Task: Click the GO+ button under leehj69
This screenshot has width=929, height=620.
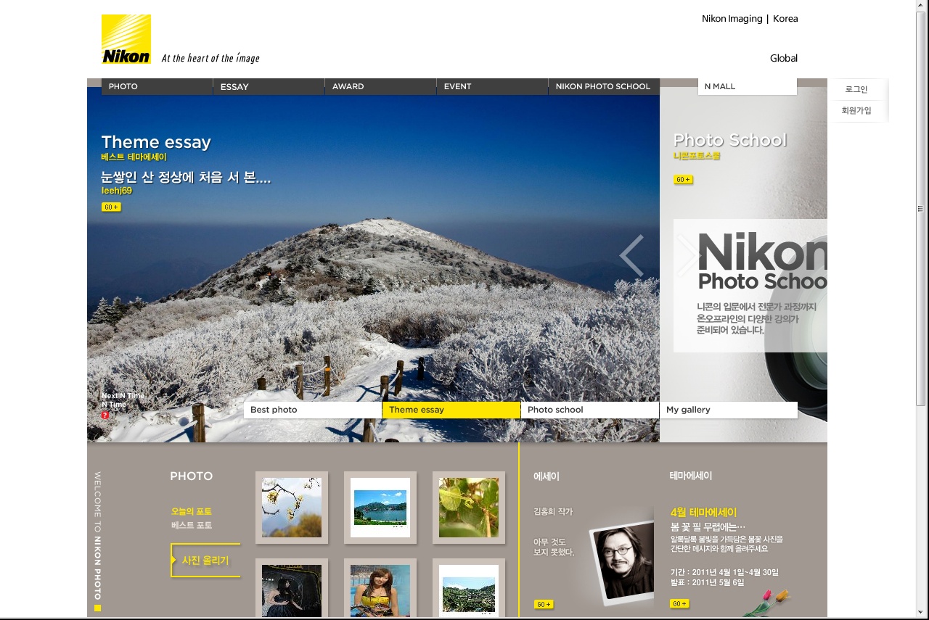Action: click(x=111, y=207)
